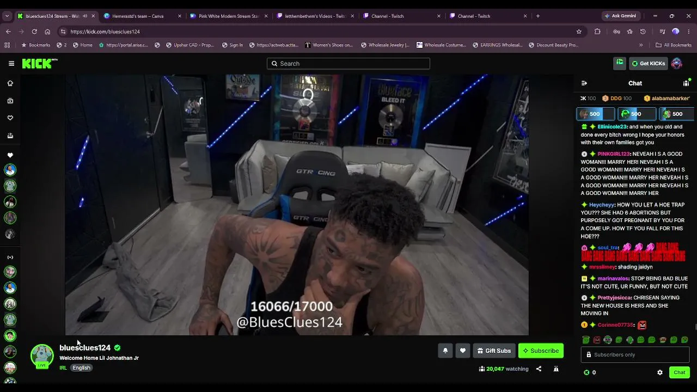Open the Sign In bookmark
The image size is (697, 392).
[233, 45]
